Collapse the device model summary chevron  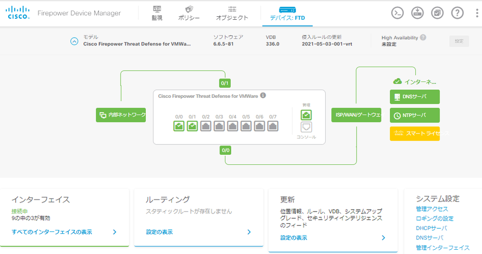click(x=74, y=41)
